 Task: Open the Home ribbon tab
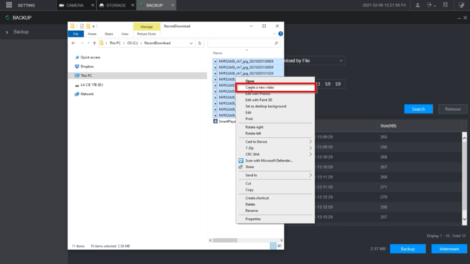92,34
